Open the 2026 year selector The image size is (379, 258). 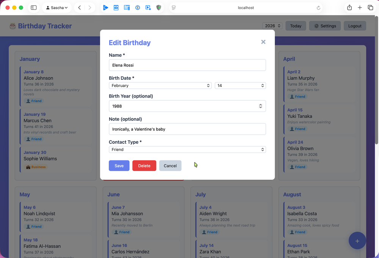point(273,26)
